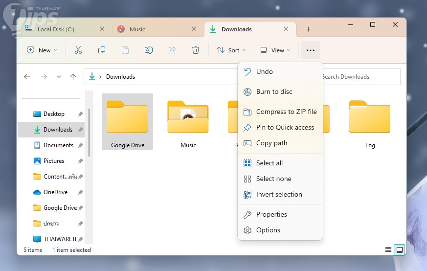Add a new tab with plus button
Screen dimensions: 427x271
tap(308, 29)
